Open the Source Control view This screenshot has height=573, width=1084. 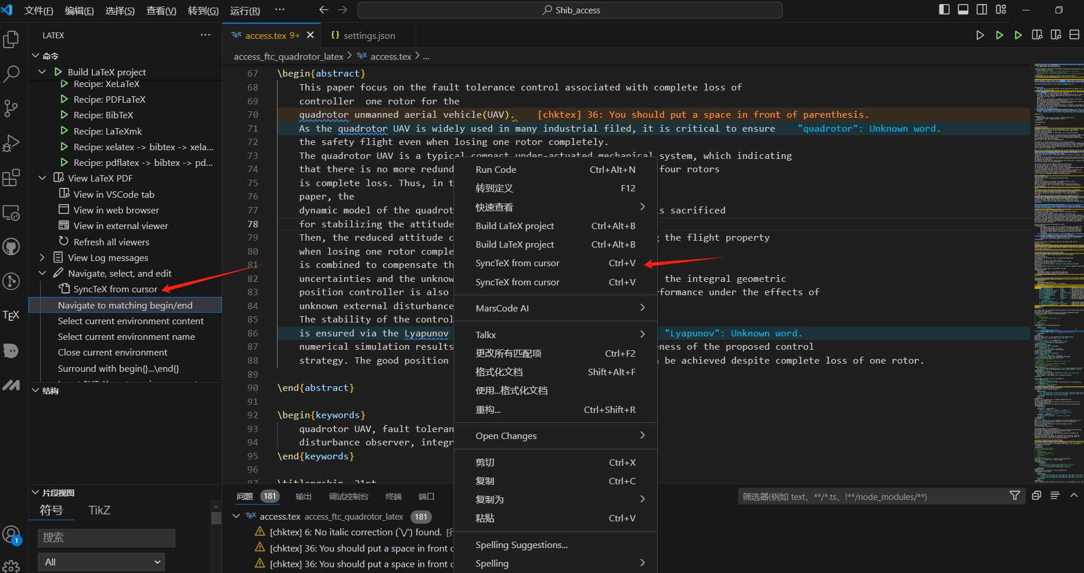(x=12, y=108)
